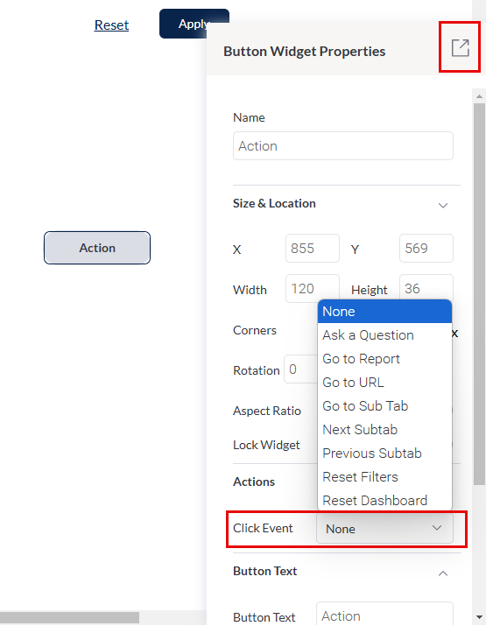Collapse the Button Text section
This screenshot has height=633, width=486.
(443, 573)
